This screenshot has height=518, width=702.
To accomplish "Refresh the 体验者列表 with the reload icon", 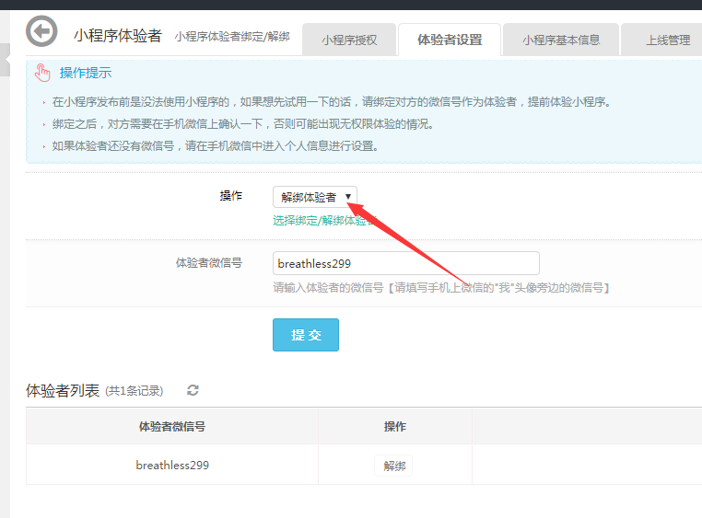I will (193, 390).
